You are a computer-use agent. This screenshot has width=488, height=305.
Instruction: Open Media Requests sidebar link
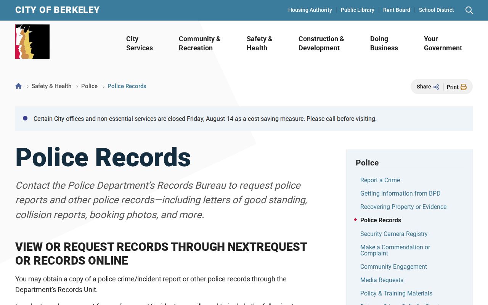tap(382, 280)
